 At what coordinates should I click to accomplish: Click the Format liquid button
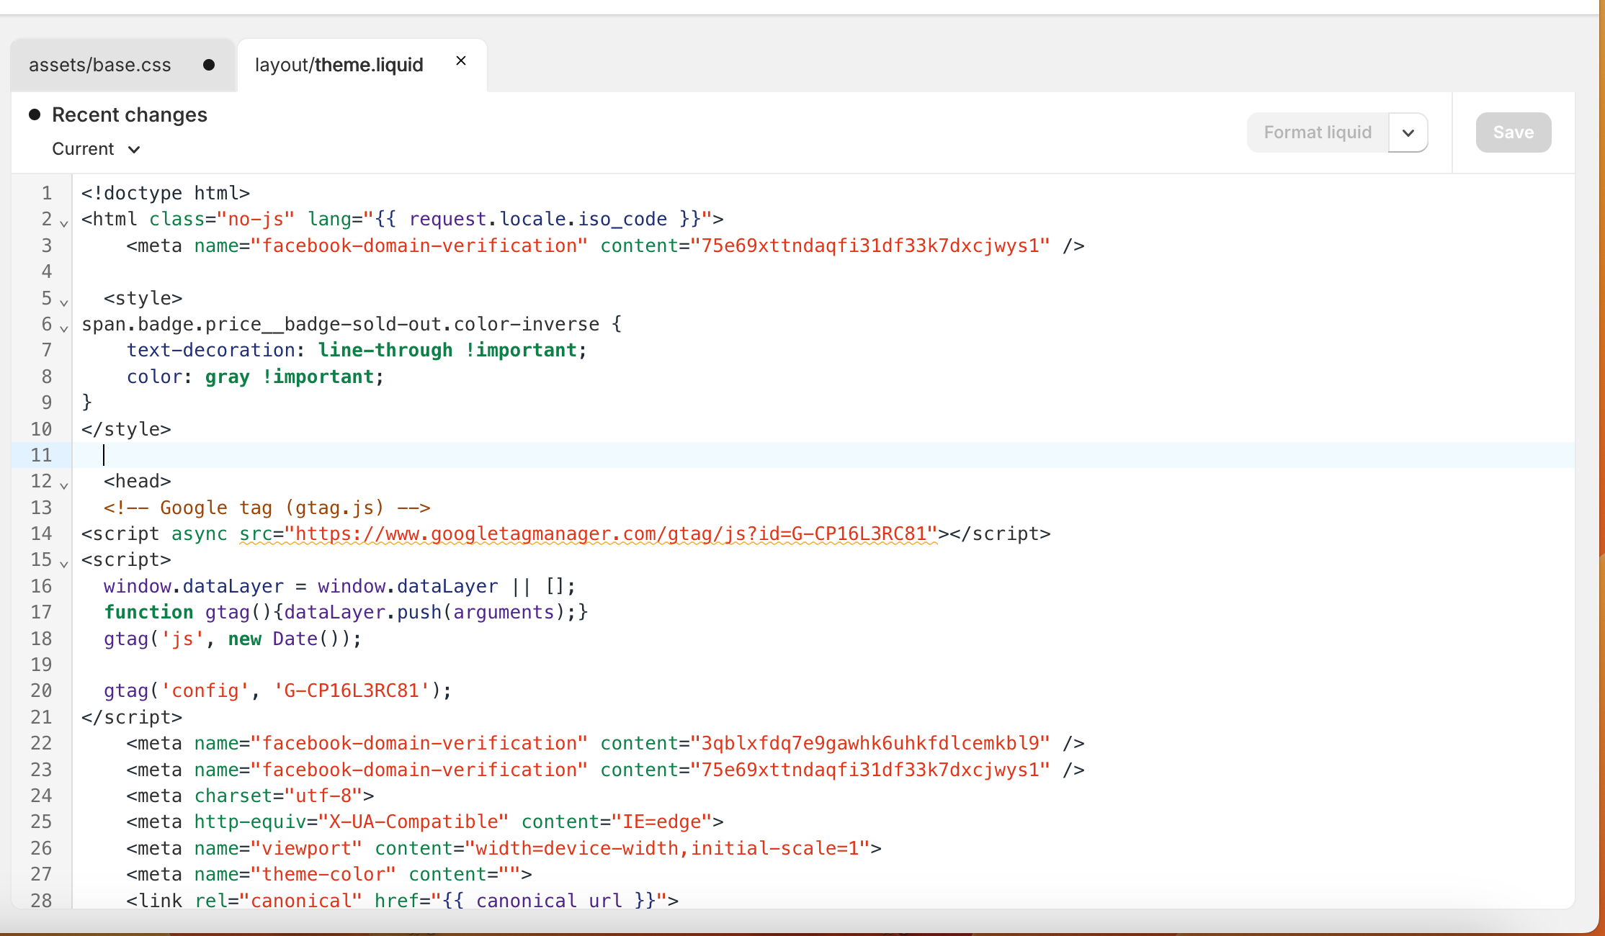[1318, 132]
